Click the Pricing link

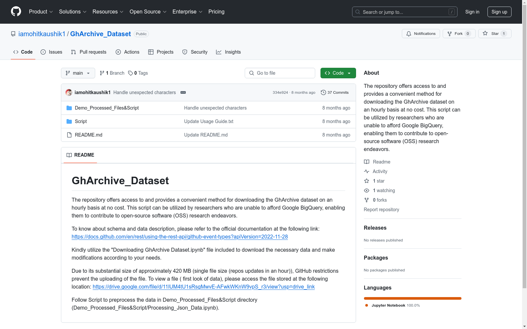[x=216, y=12]
